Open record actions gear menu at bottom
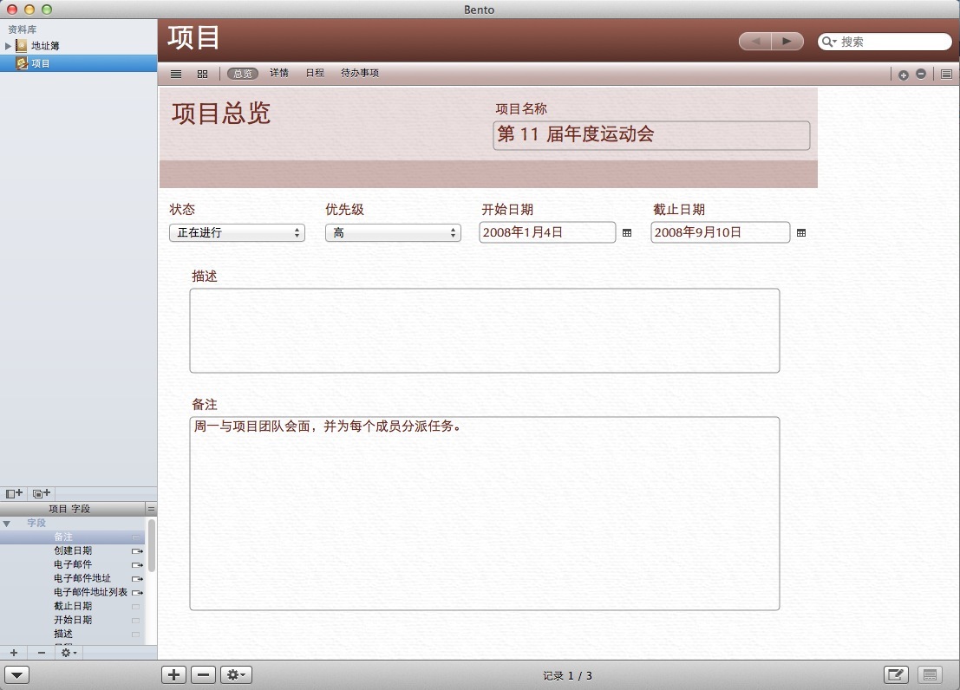 pos(237,675)
